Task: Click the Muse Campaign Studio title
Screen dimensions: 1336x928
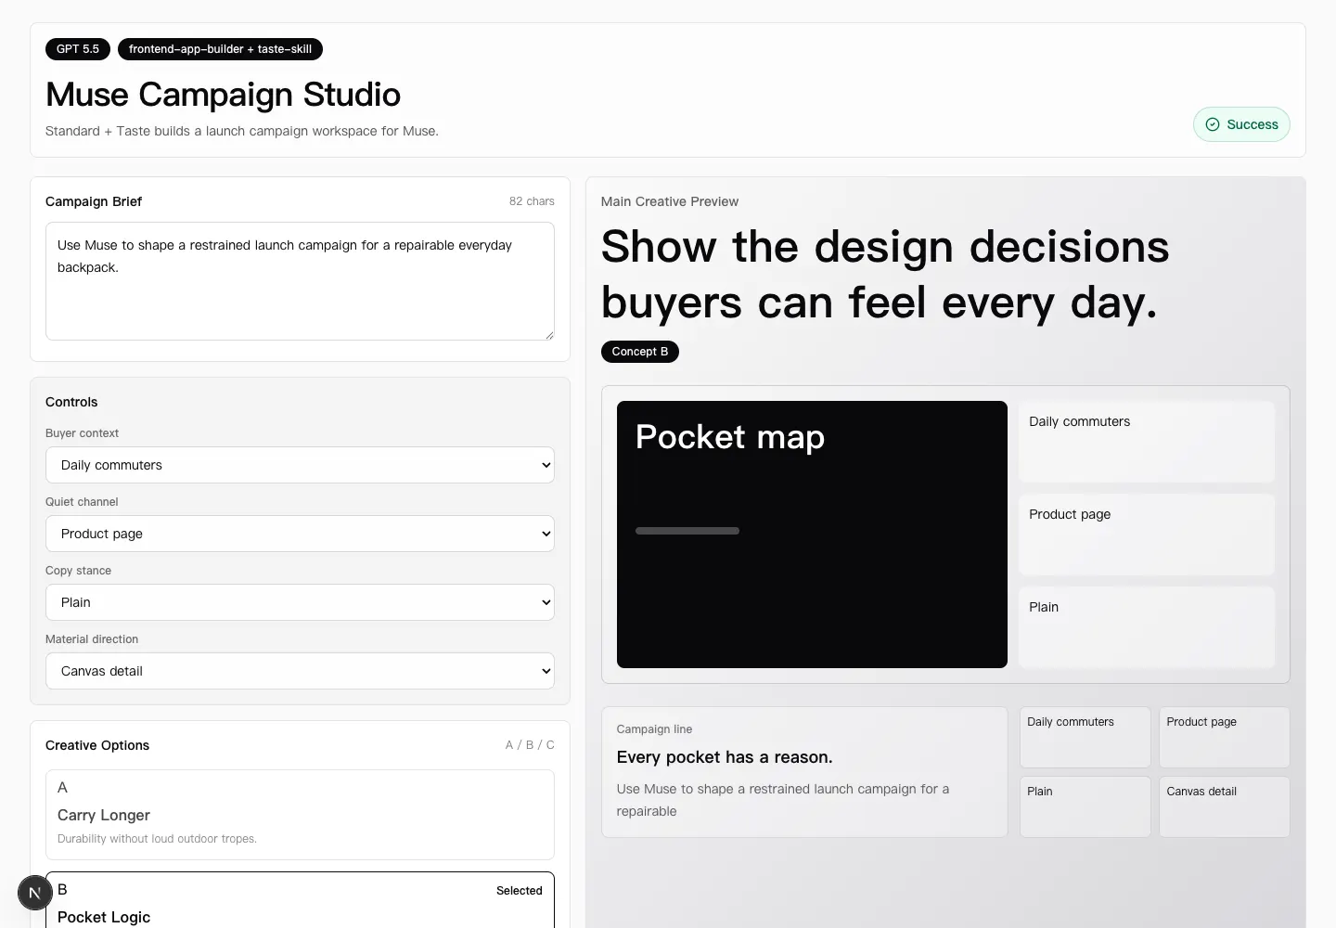Action: pyautogui.click(x=223, y=95)
